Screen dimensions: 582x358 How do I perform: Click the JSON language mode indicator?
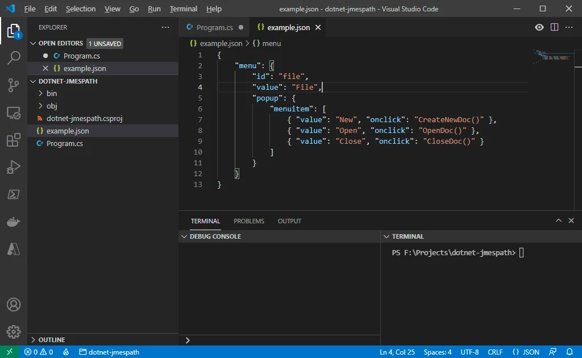point(526,352)
